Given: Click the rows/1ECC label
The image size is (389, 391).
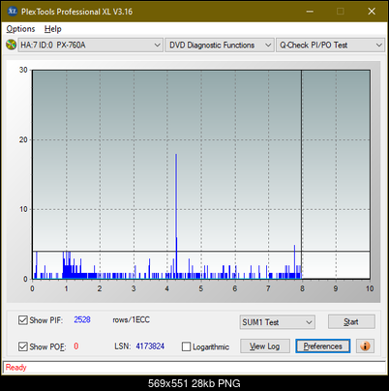Looking at the screenshot, I should click(x=131, y=319).
